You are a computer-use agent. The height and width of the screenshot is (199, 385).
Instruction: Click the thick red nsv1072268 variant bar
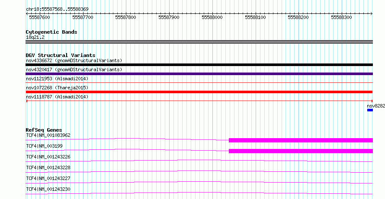[199, 92]
